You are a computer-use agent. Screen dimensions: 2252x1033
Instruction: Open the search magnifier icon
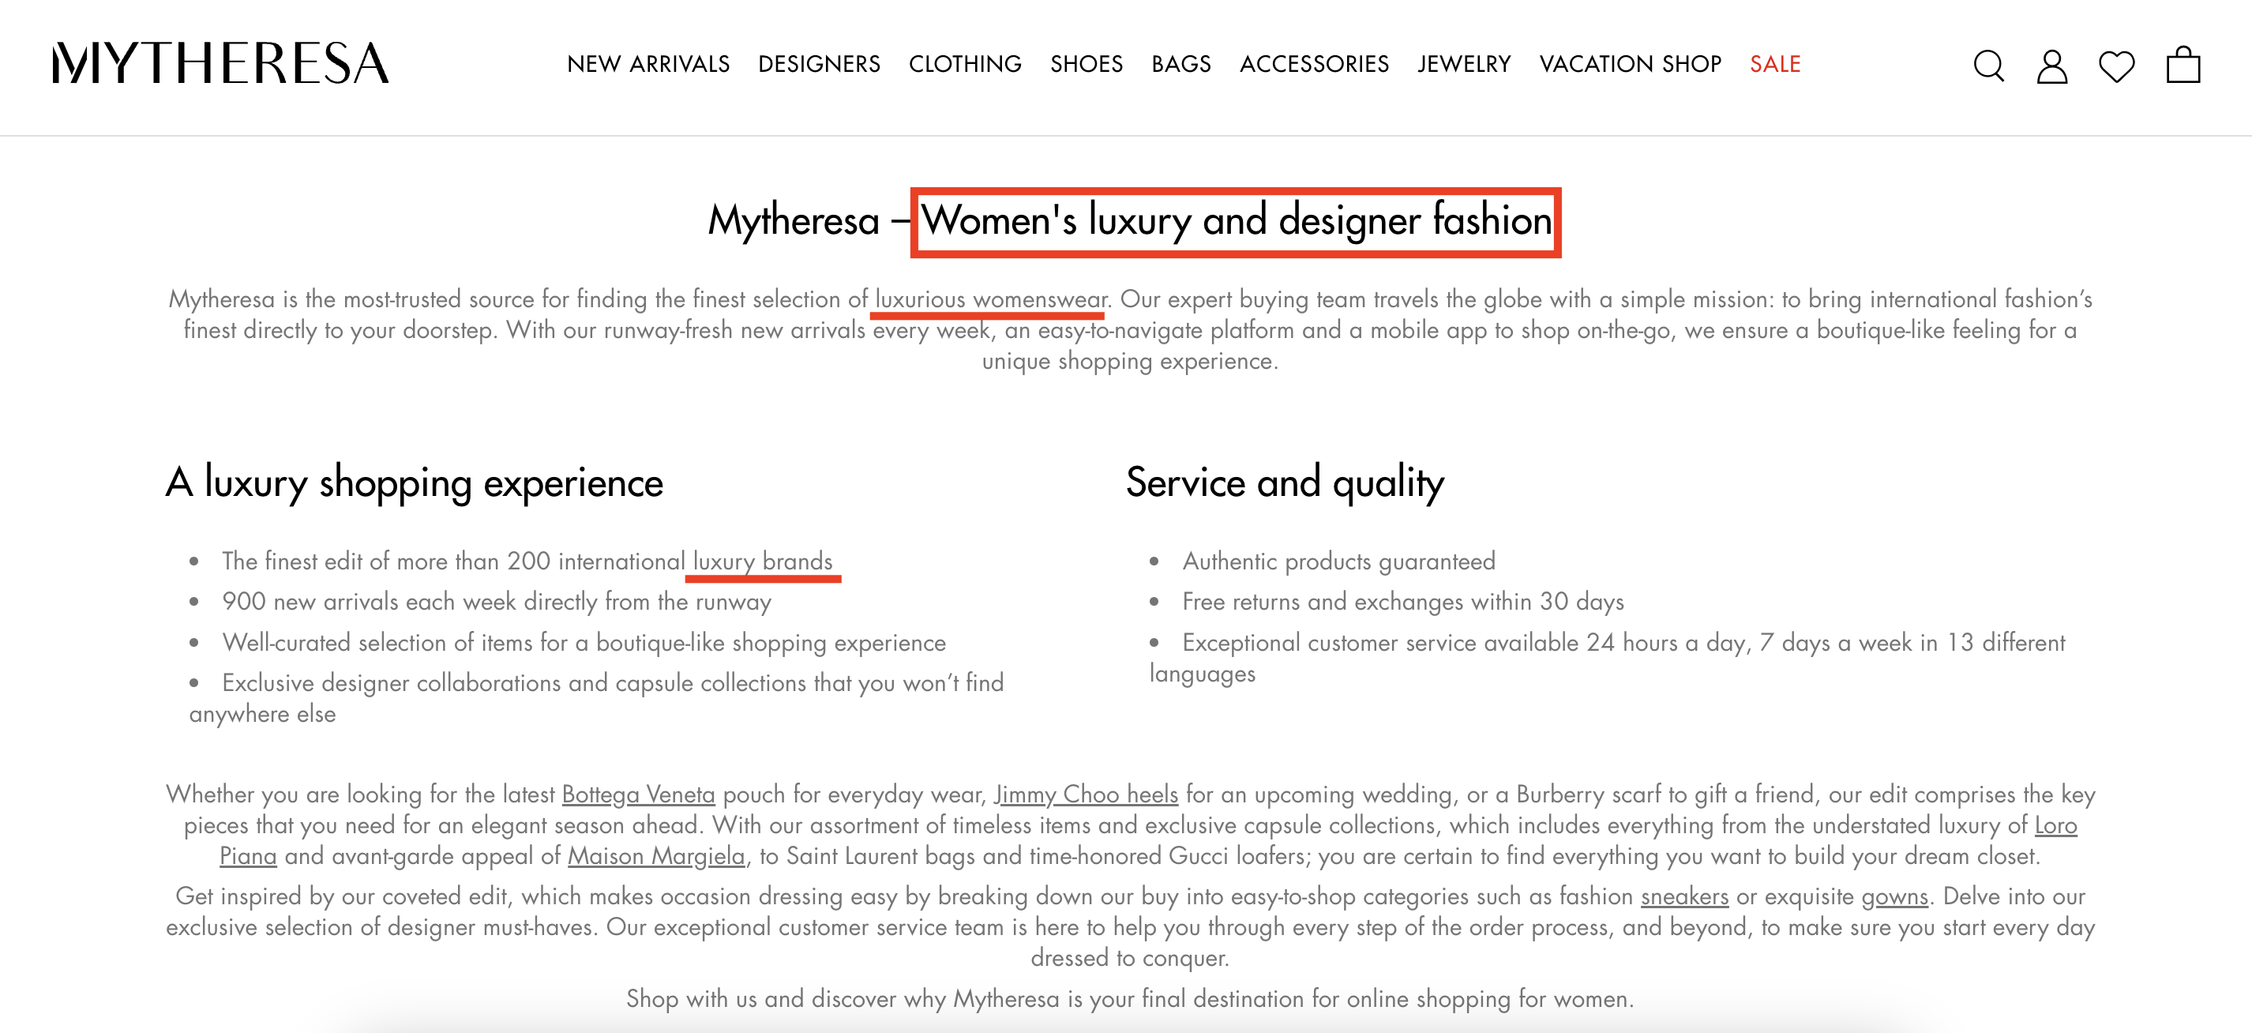[1988, 66]
